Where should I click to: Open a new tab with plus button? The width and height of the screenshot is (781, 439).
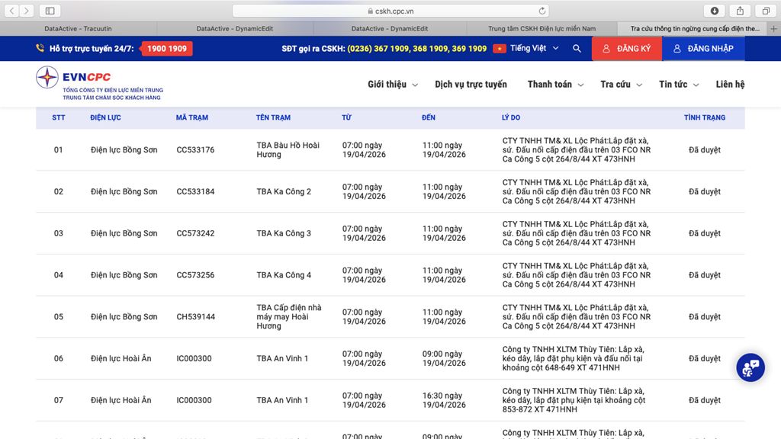pos(773,28)
